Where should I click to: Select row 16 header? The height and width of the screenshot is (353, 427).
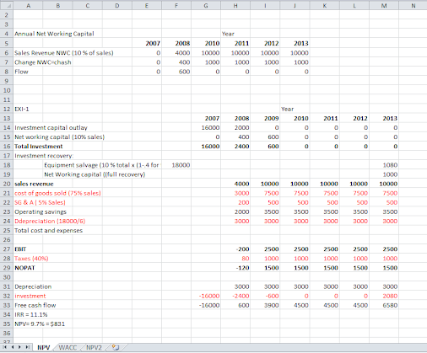point(7,147)
